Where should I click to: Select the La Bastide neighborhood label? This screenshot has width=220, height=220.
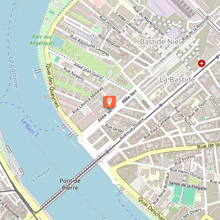177,80
